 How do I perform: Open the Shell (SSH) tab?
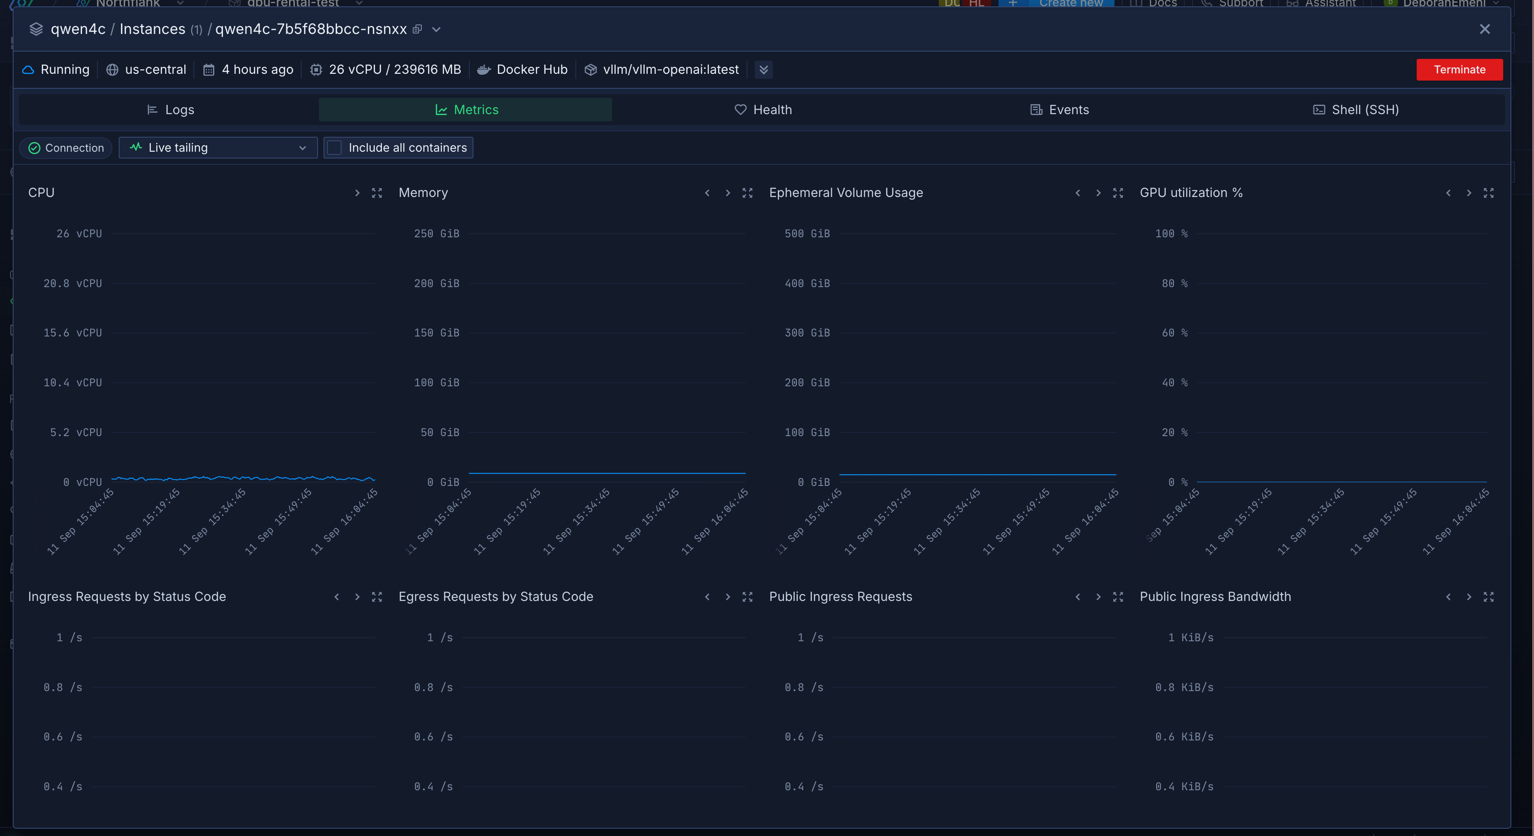(1356, 110)
